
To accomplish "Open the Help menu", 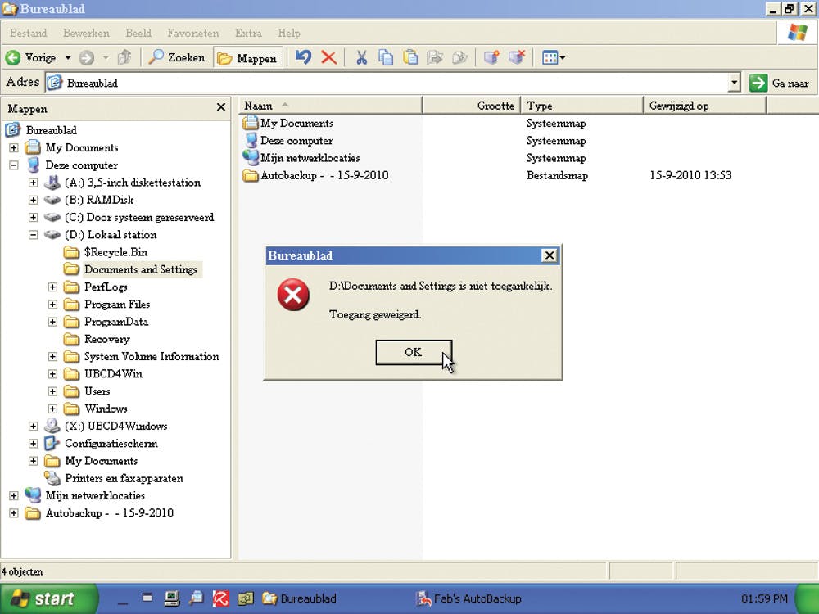I will [289, 33].
